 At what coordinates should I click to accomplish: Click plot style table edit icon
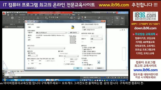pyautogui.click(x=101, y=27)
